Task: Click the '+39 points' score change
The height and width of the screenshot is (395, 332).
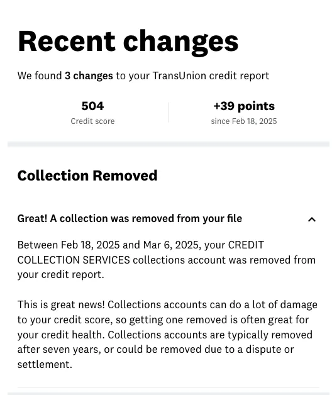Action: pos(244,106)
